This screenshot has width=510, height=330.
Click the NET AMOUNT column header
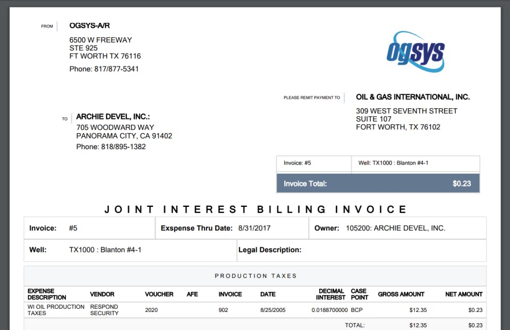[x=464, y=294]
